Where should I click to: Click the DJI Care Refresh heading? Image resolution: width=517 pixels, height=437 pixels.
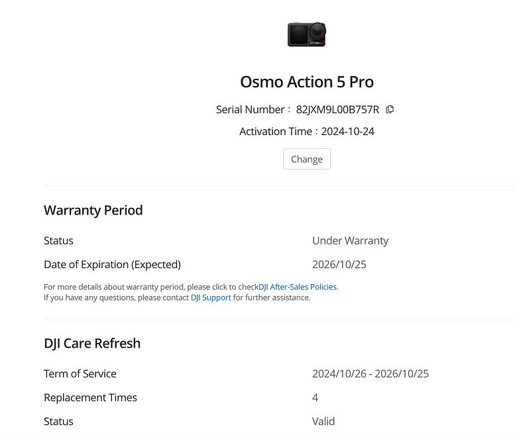tap(92, 343)
